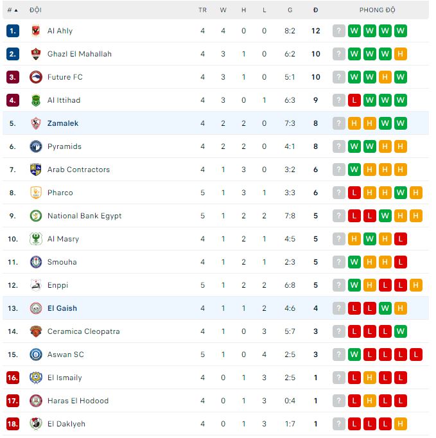The height and width of the screenshot is (438, 436).
Task: Click the Aswan SC club crest
Action: click(x=36, y=355)
